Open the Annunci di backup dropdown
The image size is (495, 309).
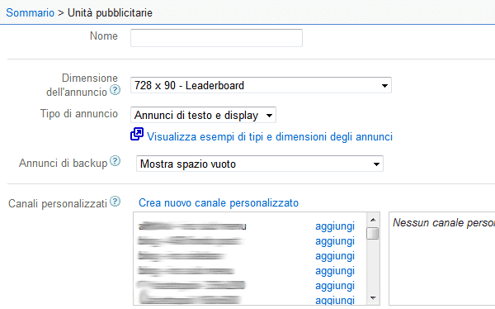coord(260,164)
